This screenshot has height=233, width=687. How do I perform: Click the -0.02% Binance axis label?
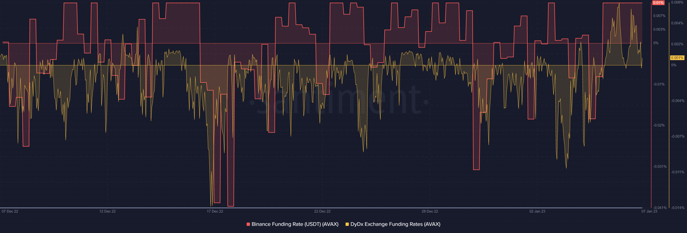pos(659,126)
